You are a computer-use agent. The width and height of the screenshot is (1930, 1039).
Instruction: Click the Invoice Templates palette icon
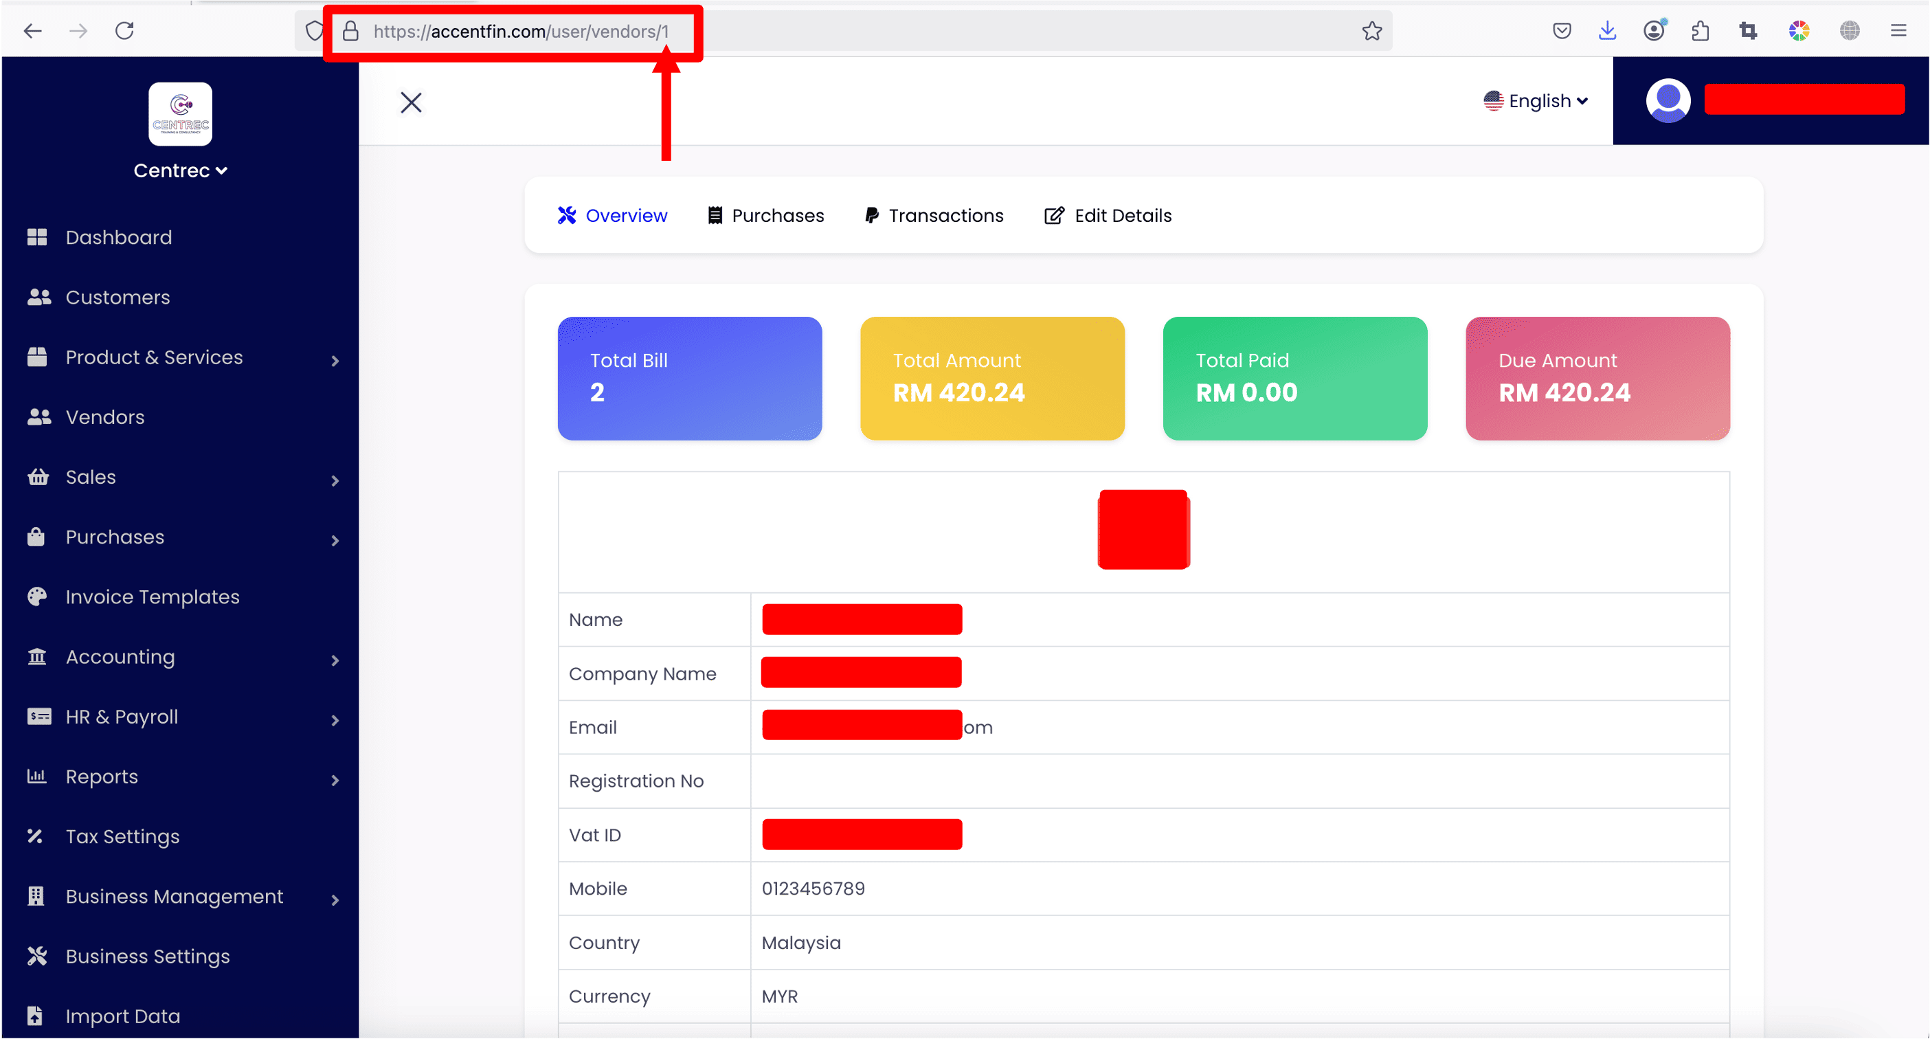coord(36,597)
